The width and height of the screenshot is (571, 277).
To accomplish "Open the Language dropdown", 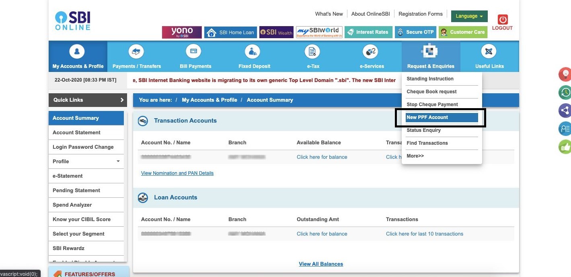I will 469,16.
